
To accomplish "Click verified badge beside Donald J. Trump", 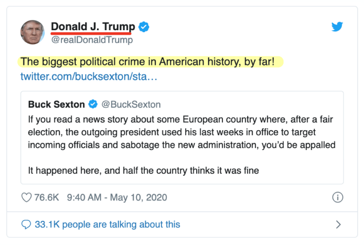I will pyautogui.click(x=144, y=27).
